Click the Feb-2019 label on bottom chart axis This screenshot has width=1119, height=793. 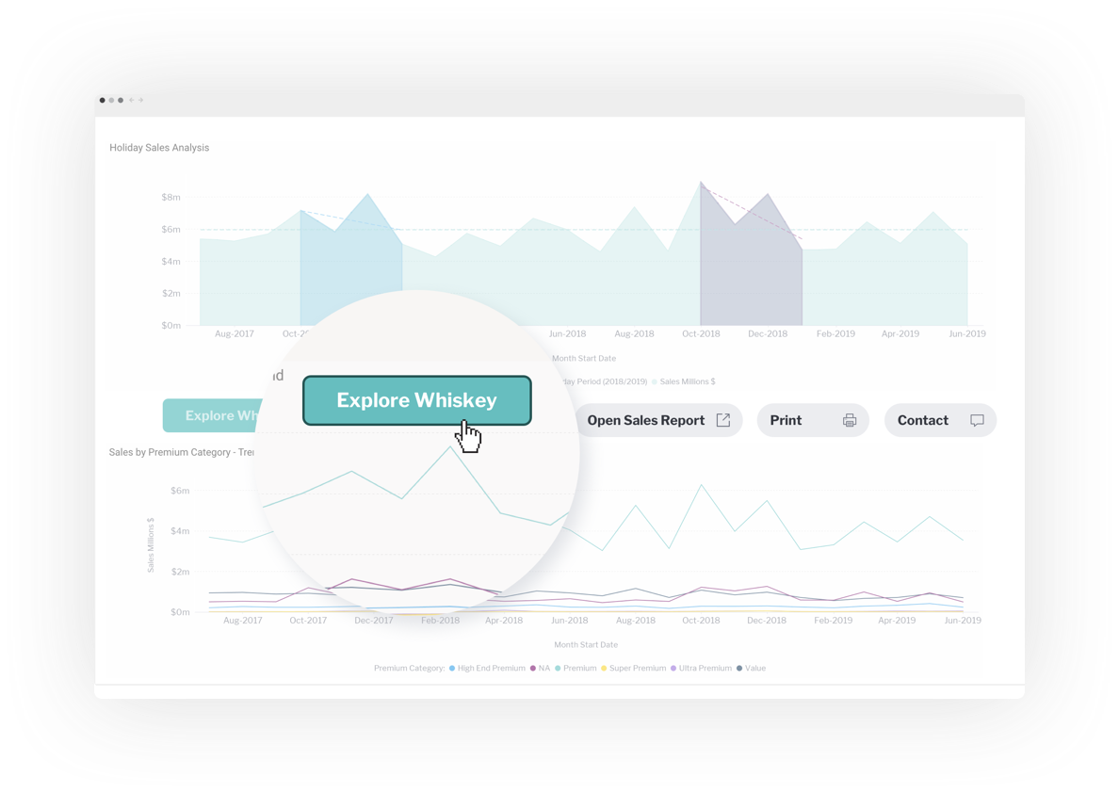click(833, 621)
